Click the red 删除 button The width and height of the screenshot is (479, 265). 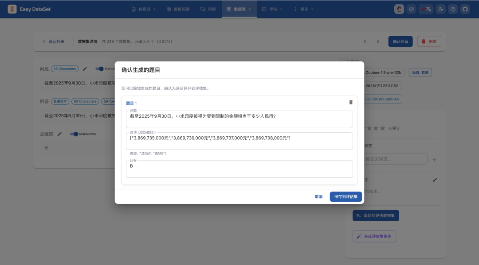(x=429, y=42)
